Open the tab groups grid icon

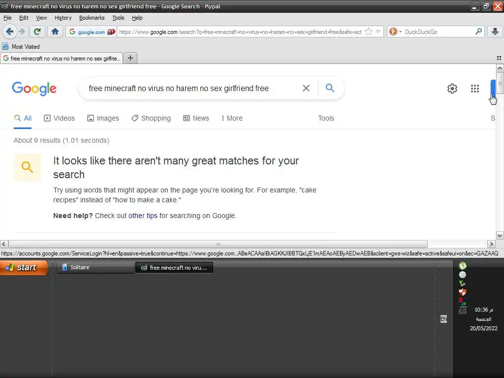pos(499,58)
